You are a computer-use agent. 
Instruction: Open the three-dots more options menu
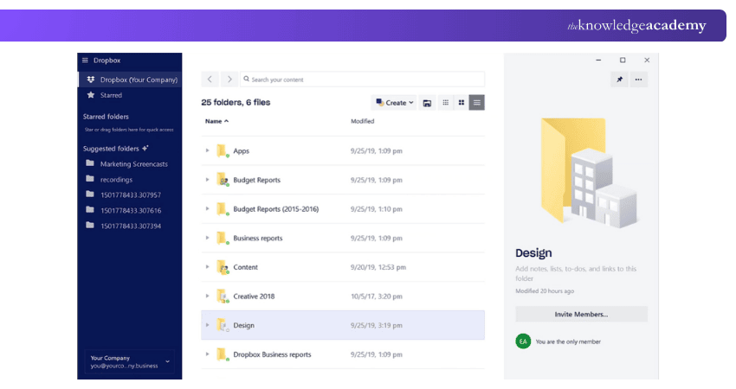click(638, 80)
